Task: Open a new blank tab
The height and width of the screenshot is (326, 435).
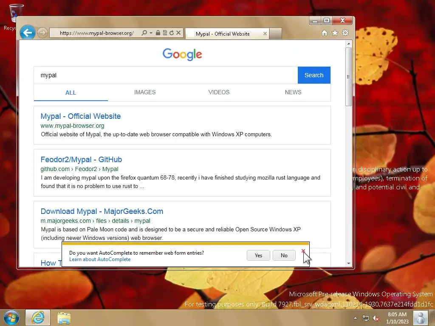Action: click(275, 34)
